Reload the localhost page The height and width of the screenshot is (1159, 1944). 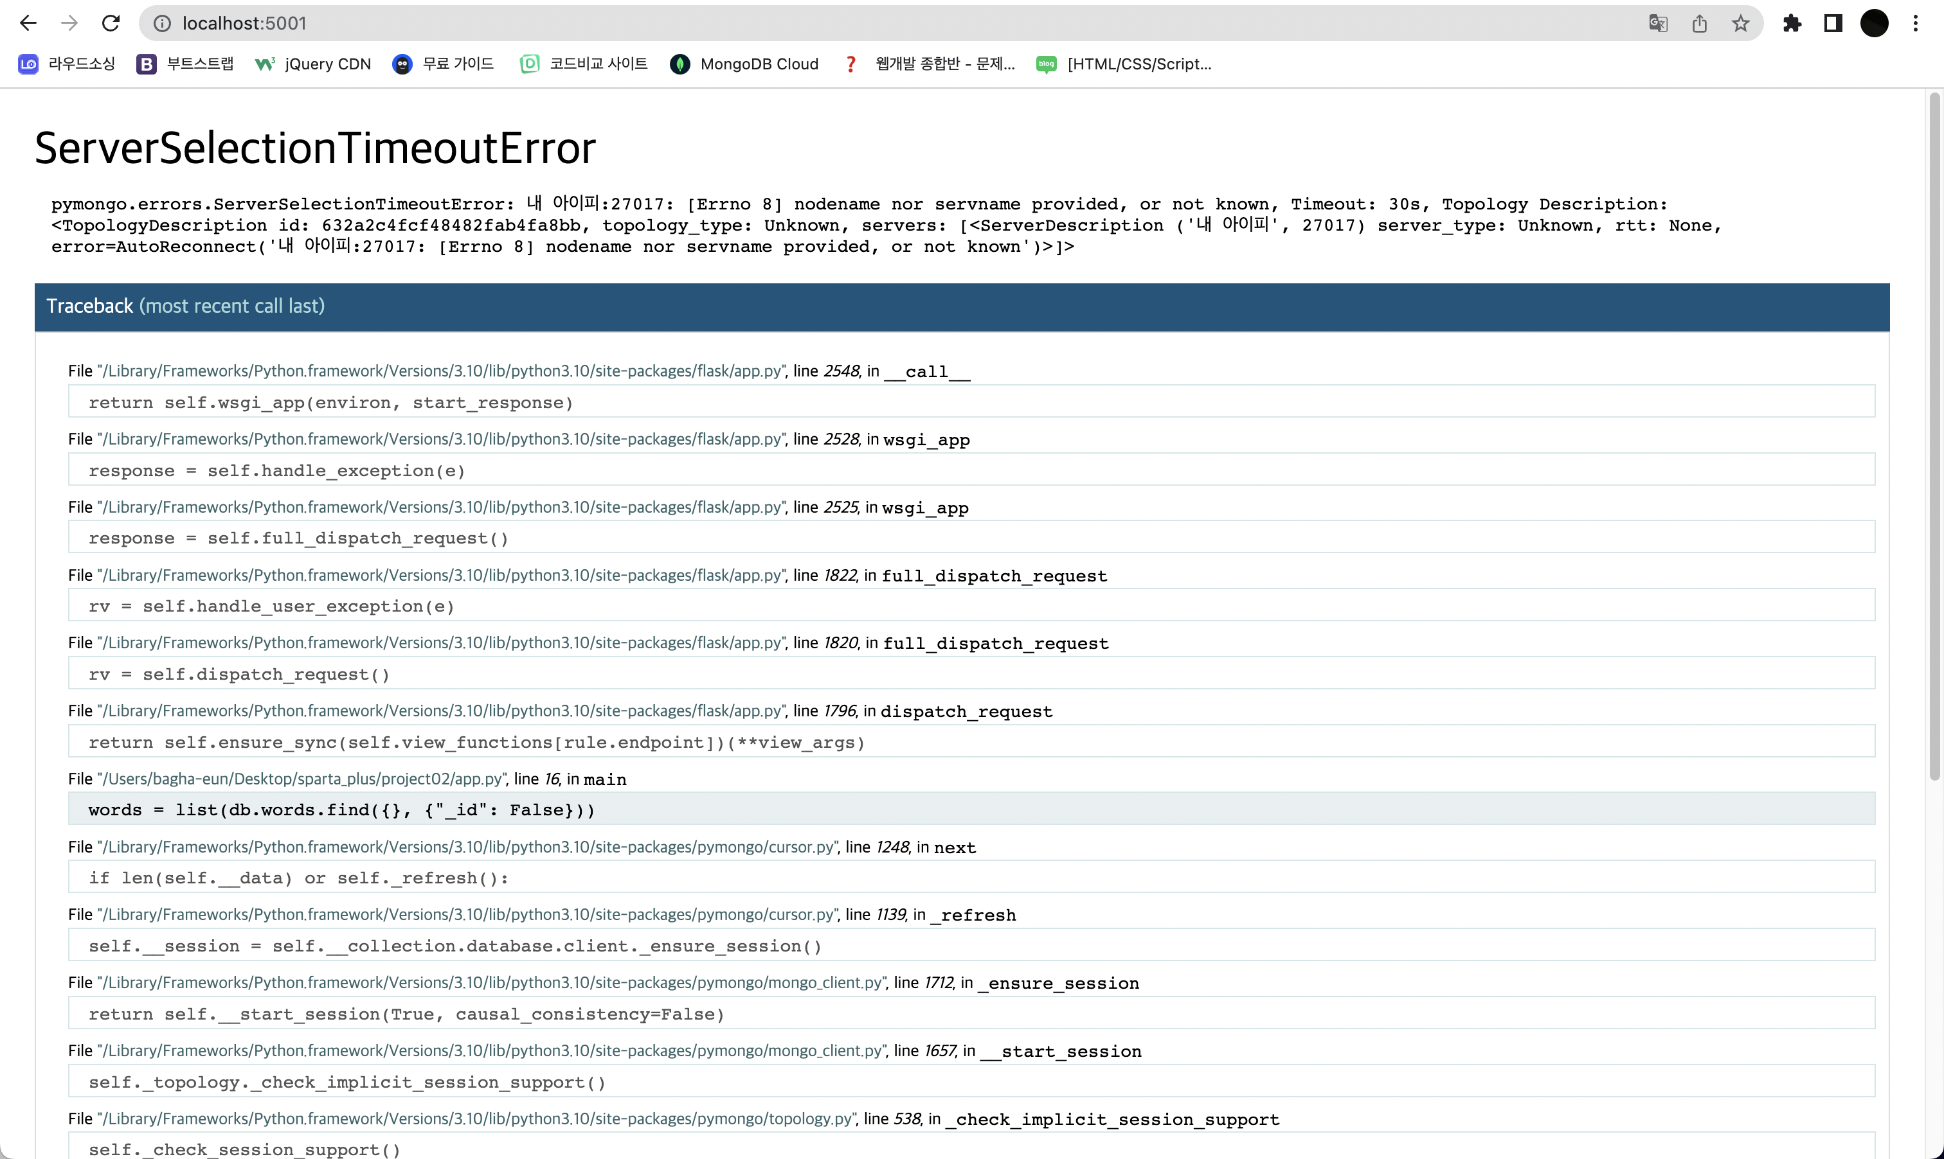(x=111, y=23)
